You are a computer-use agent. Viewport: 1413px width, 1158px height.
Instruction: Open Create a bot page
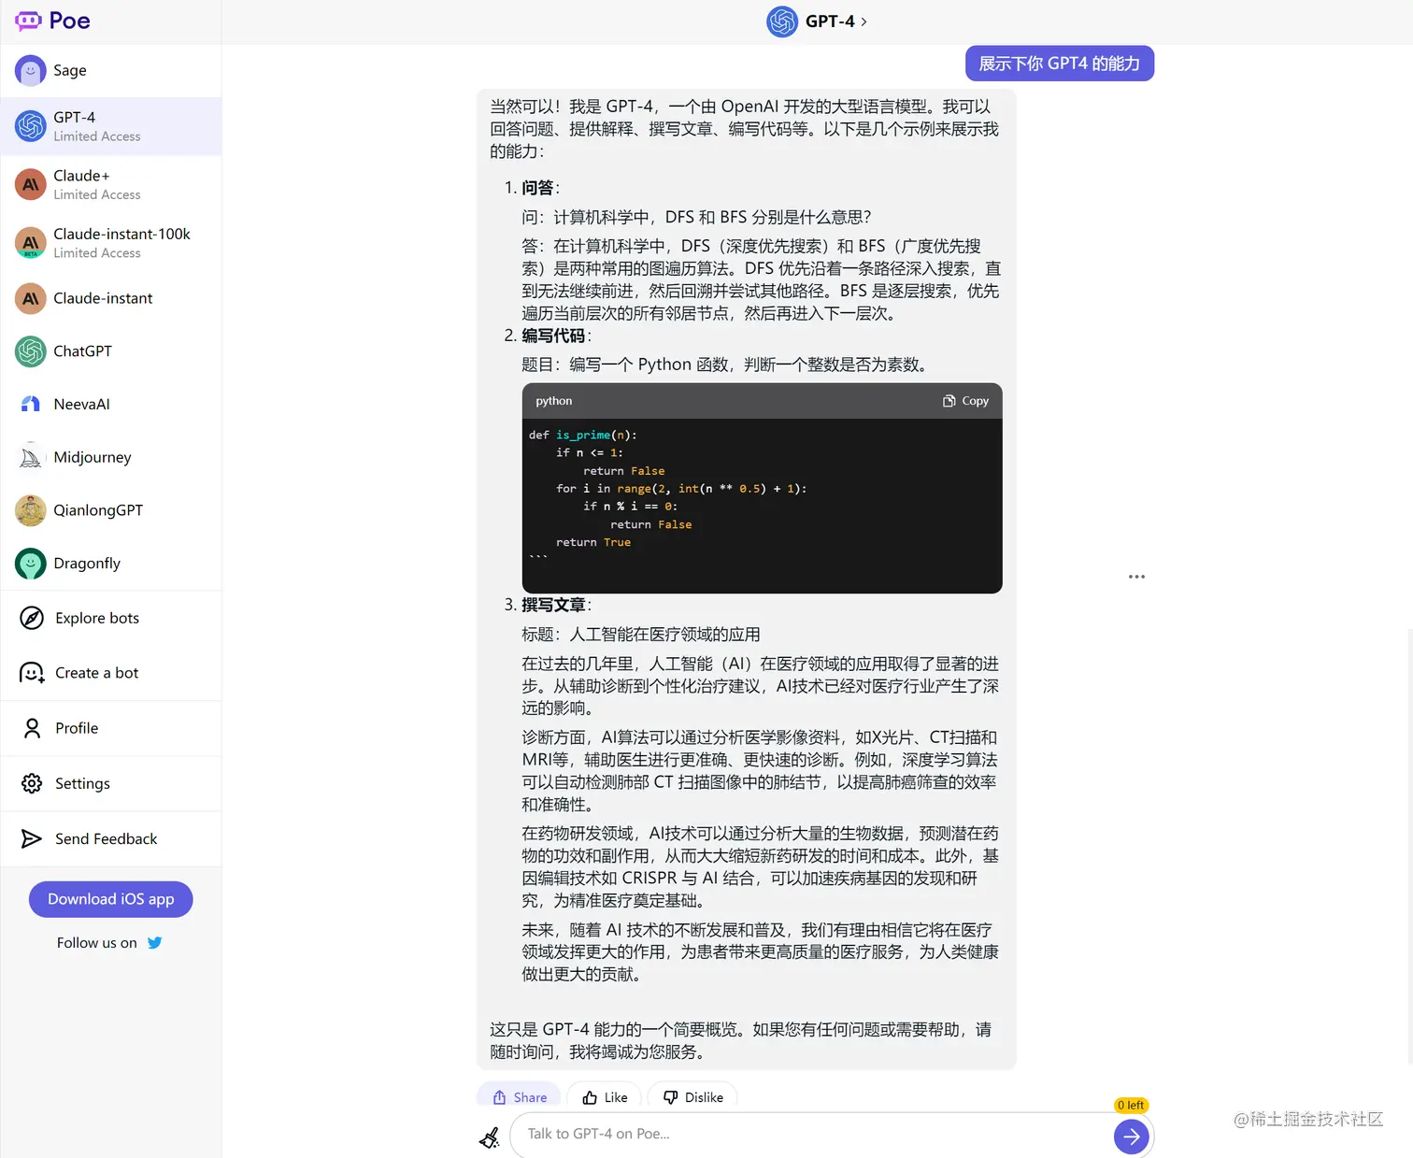click(x=111, y=673)
